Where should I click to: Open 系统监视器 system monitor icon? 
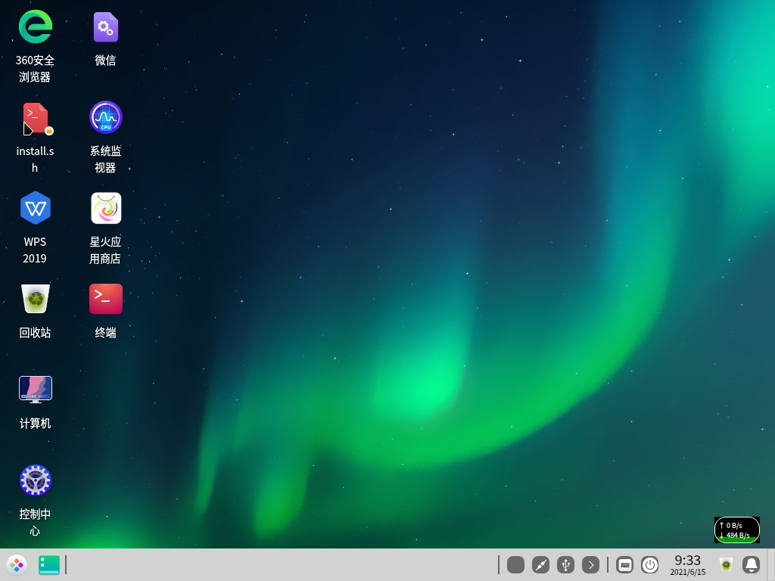tap(106, 117)
